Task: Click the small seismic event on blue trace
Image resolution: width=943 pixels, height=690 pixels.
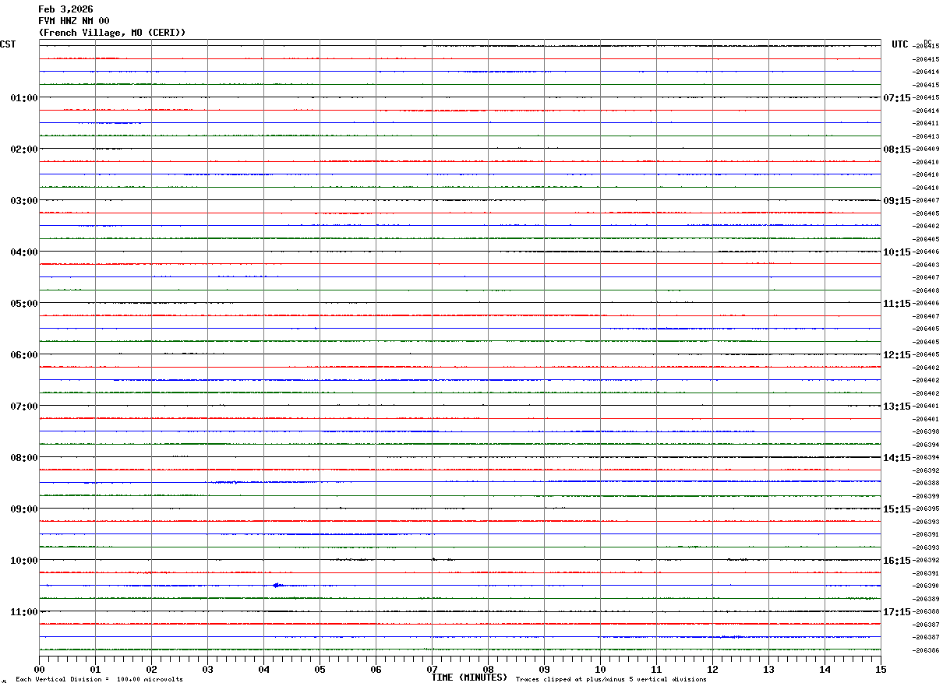Action: coord(277,585)
